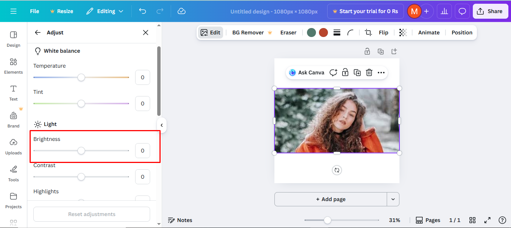Click the Add page bar below the canvas
This screenshot has width=511, height=228.
point(331,199)
